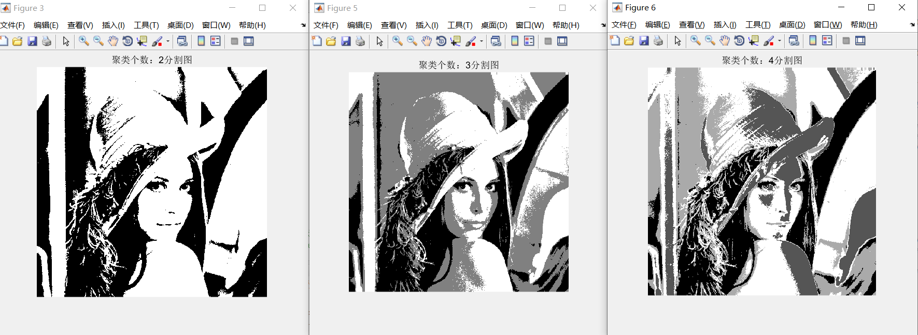Click New Figure icon in Figure 6
Screen dimensions: 918x335
(x=615, y=40)
